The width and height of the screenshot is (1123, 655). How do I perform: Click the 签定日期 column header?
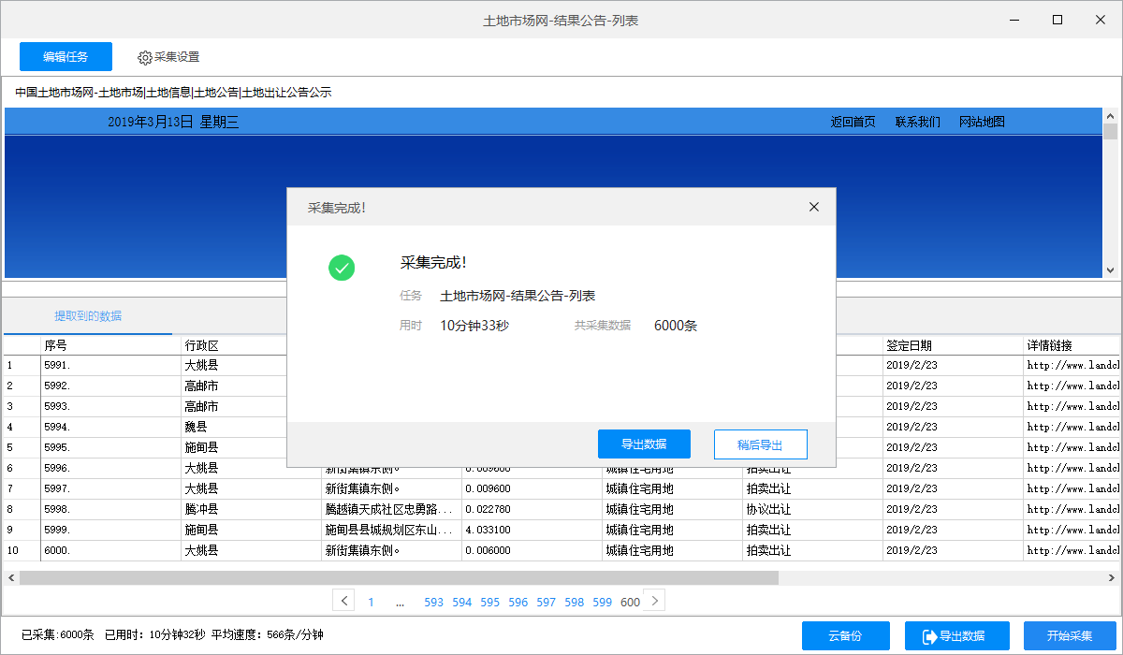pyautogui.click(x=954, y=345)
